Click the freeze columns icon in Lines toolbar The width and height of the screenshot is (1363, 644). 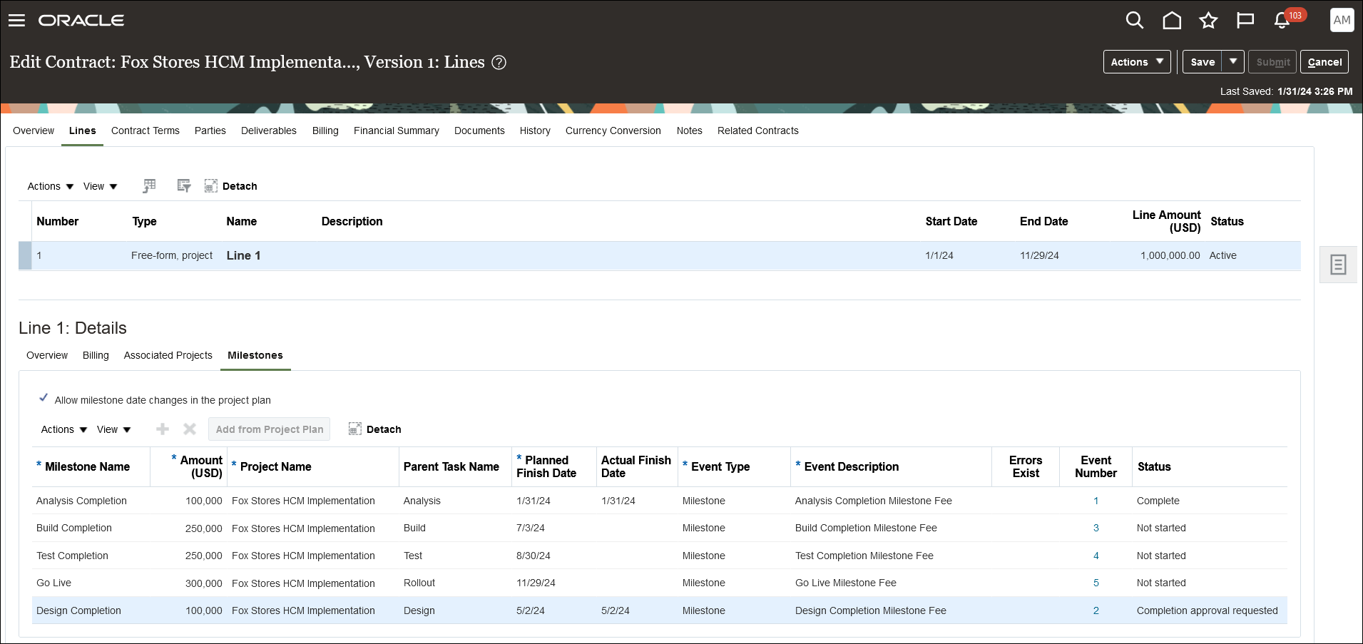coord(149,186)
